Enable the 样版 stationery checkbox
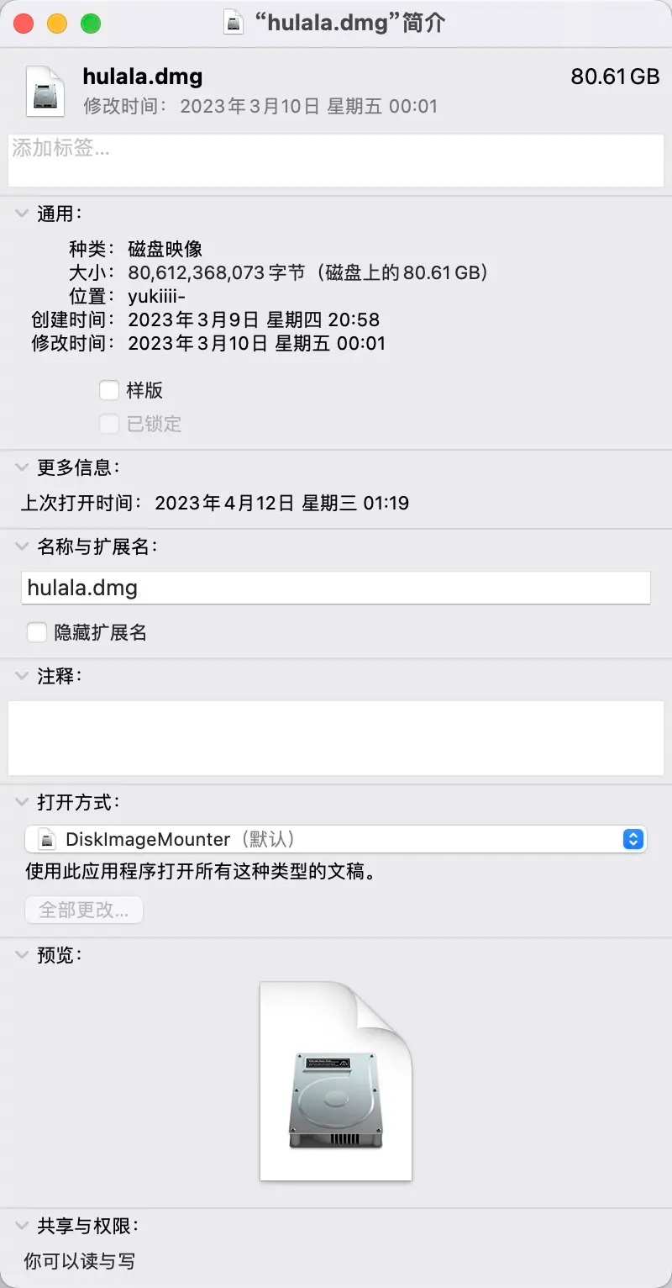Viewport: 672px width, 1288px height. [109, 390]
